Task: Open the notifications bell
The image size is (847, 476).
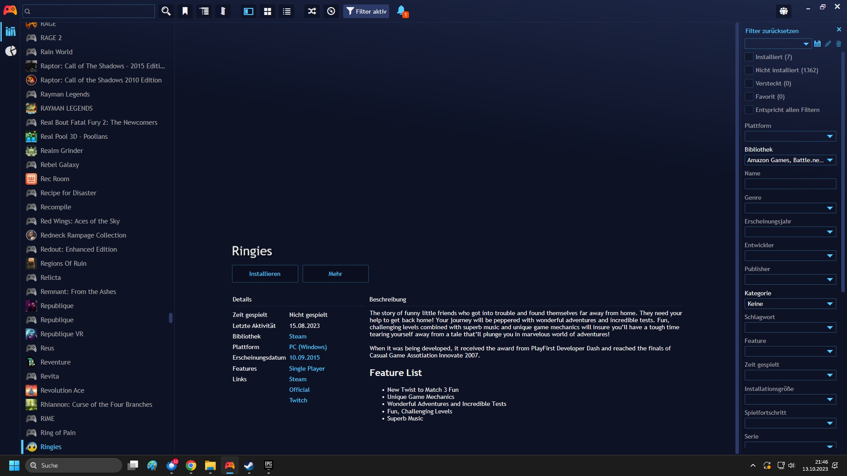Action: (401, 11)
